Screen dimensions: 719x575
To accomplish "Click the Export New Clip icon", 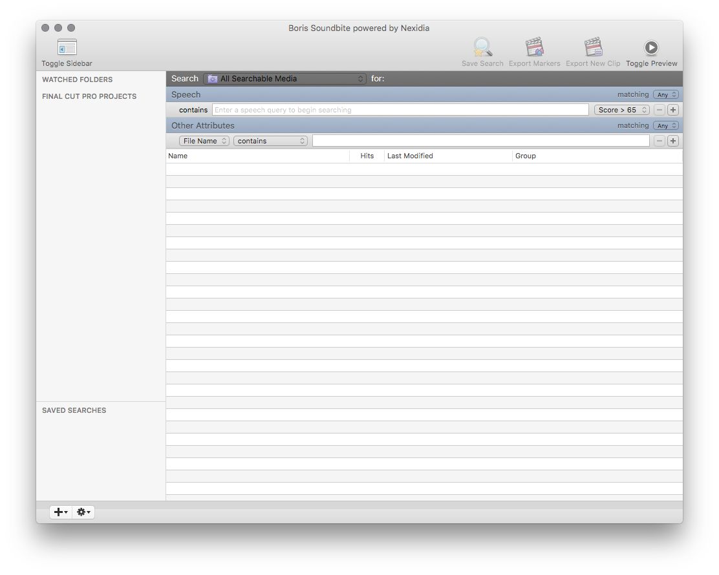I will 592,48.
